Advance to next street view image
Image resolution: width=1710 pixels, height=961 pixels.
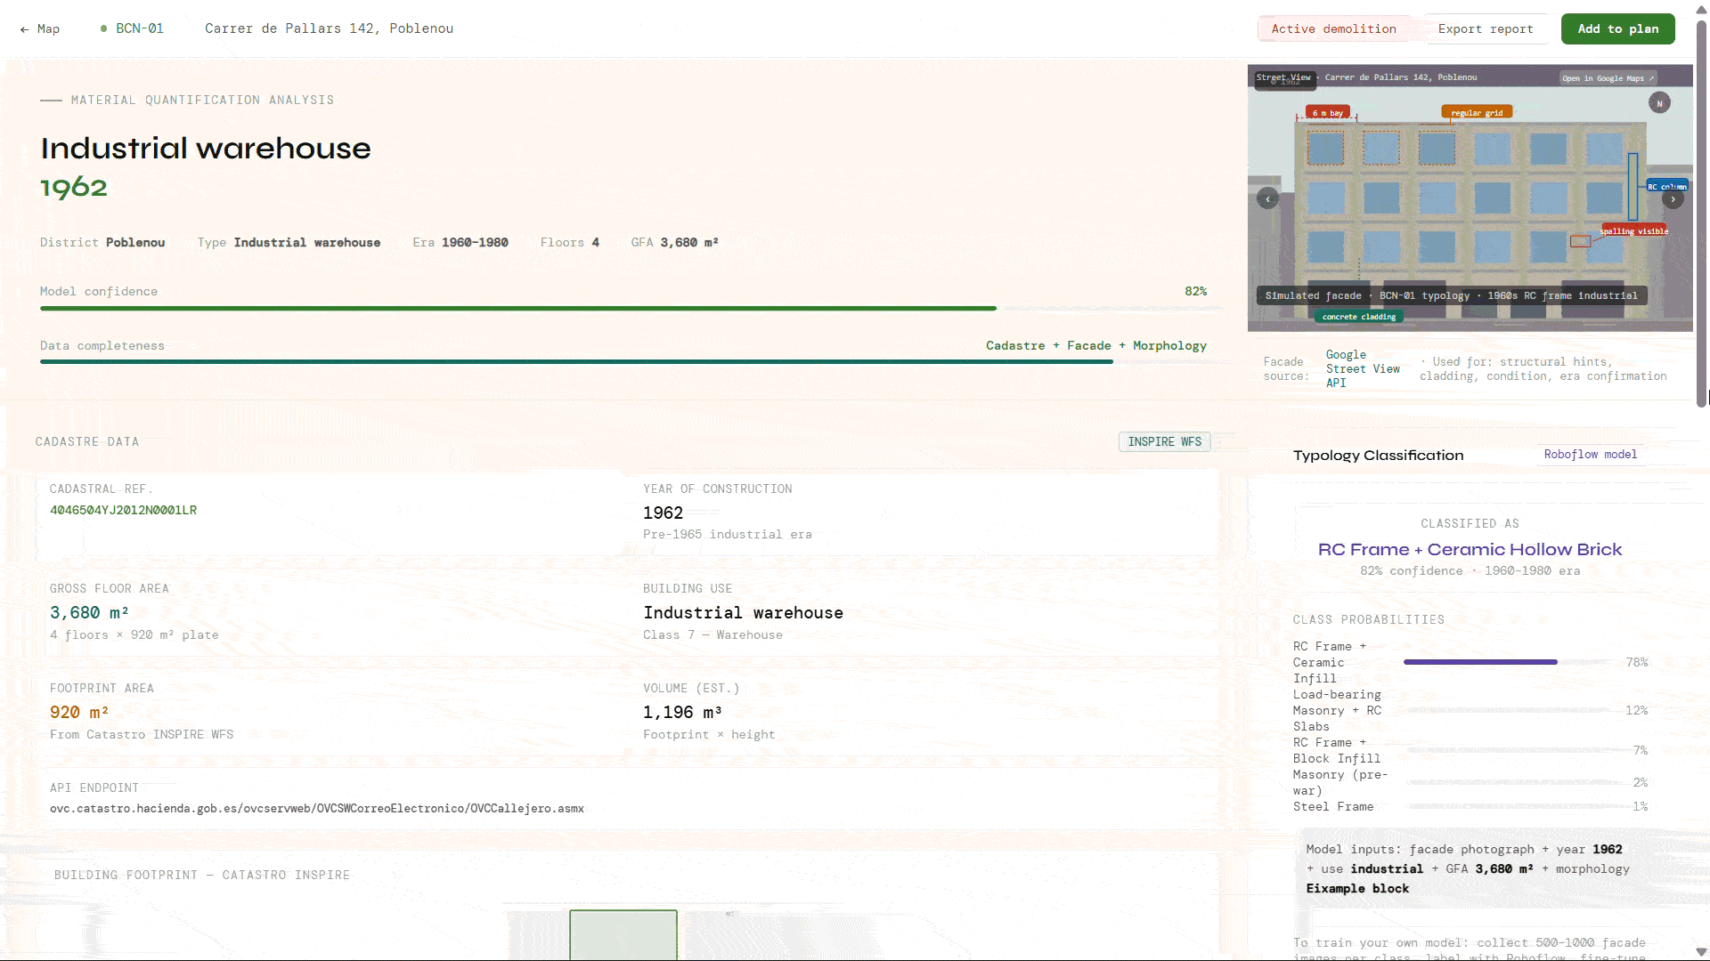[1673, 199]
